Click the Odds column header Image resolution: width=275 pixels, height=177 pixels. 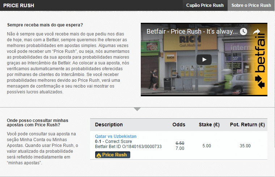[x=179, y=125]
